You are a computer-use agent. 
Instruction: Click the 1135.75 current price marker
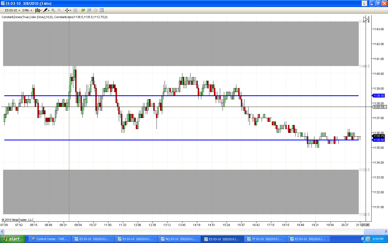(x=379, y=136)
